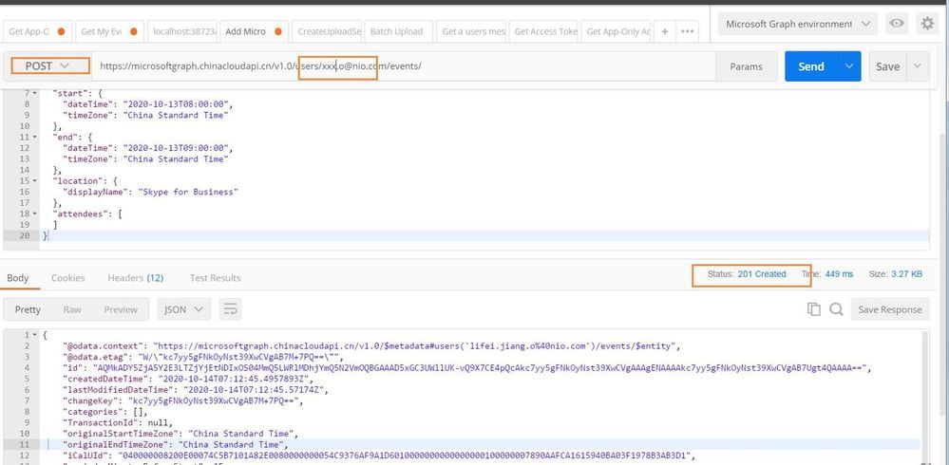Viewport: 949px width, 465px height.
Task: Click the "changeKey" line in response
Action: (182, 400)
